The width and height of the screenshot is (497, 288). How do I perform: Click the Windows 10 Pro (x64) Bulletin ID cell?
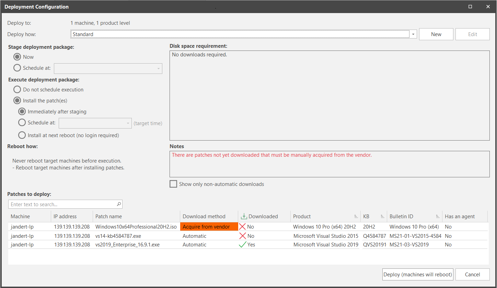(414, 227)
